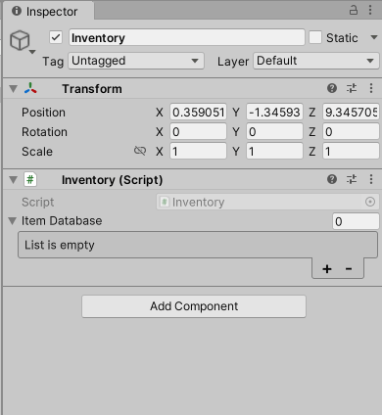
Task: Edit Position Y field
Action: [x=274, y=113]
